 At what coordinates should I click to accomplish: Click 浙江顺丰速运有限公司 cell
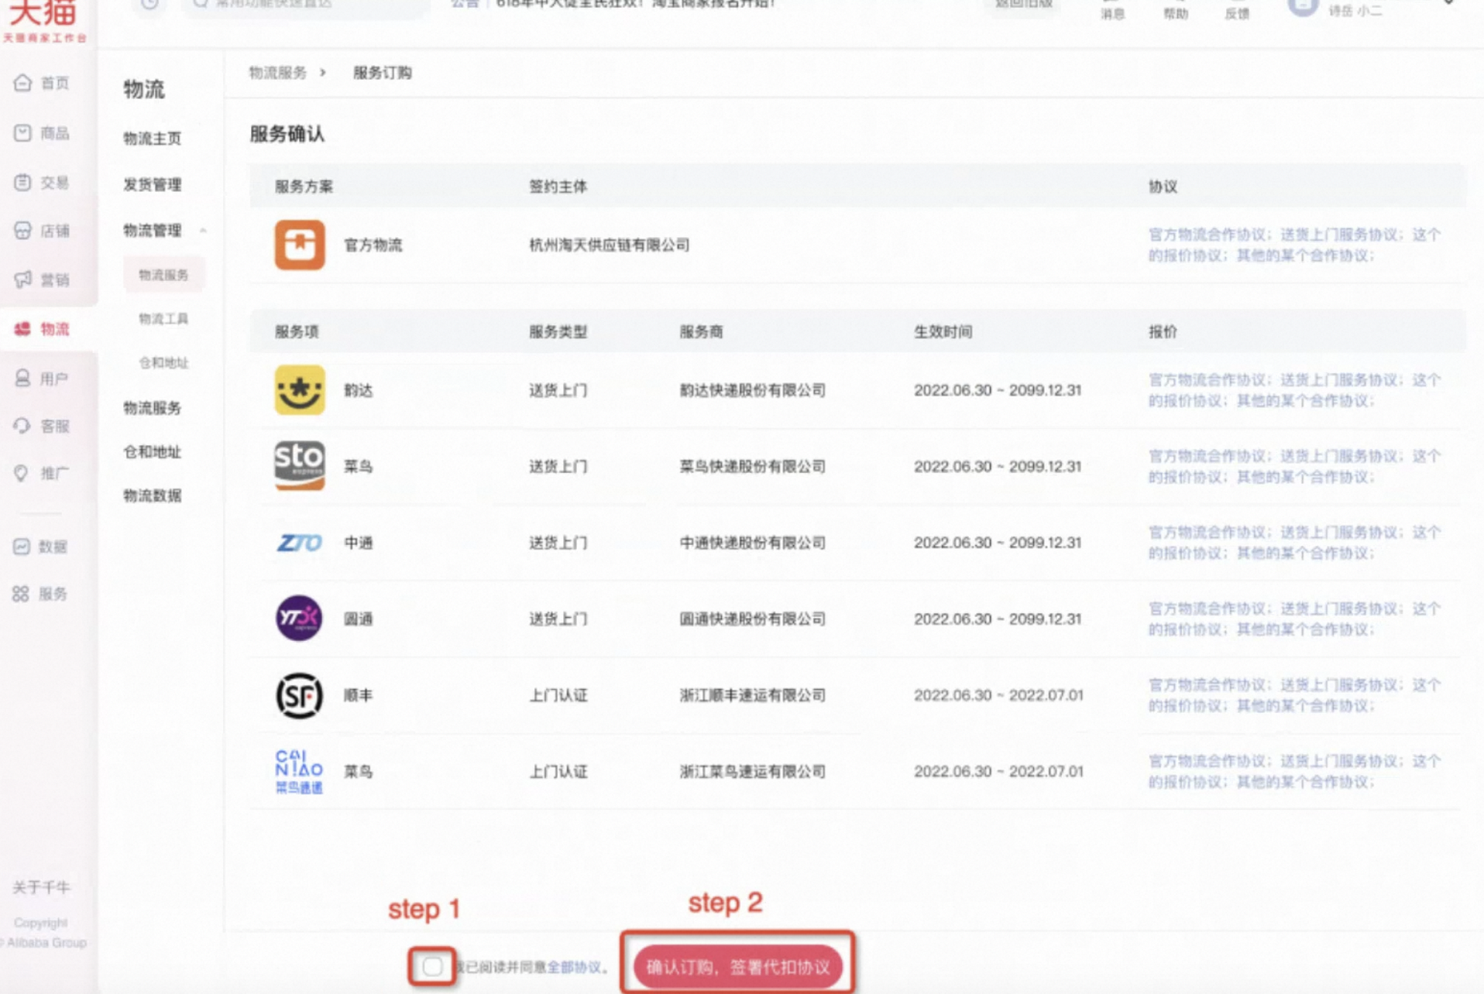753,695
